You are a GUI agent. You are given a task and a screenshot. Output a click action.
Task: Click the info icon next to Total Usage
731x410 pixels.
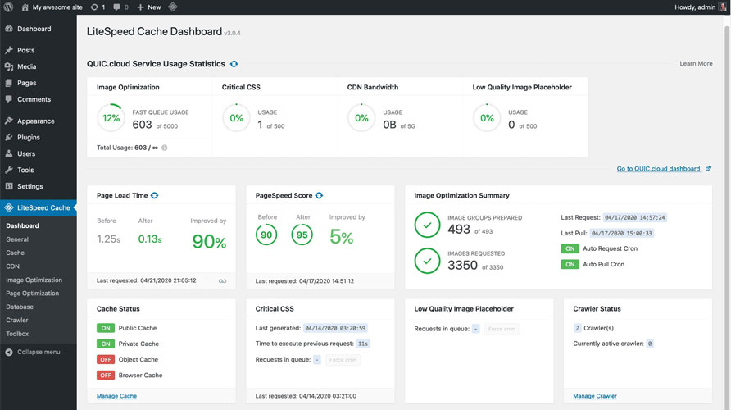click(165, 148)
